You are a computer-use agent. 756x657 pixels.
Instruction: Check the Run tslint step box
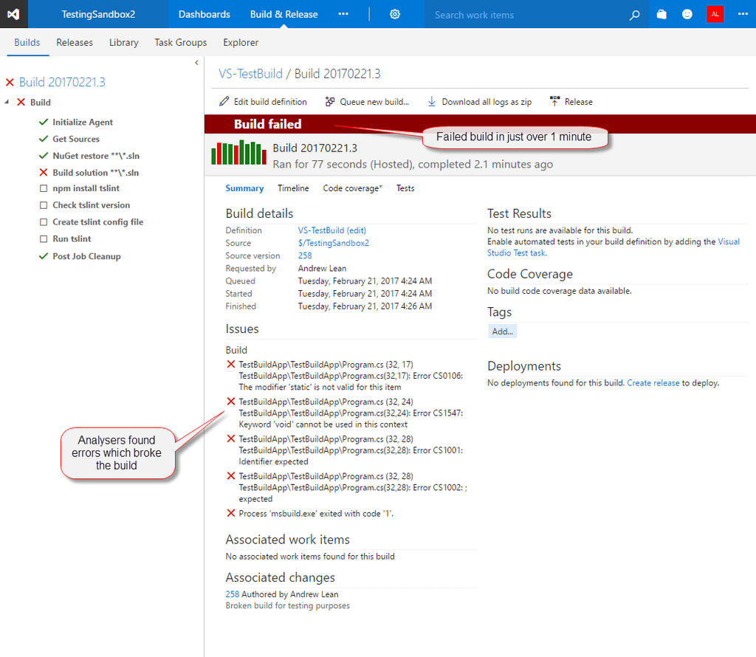tap(43, 238)
